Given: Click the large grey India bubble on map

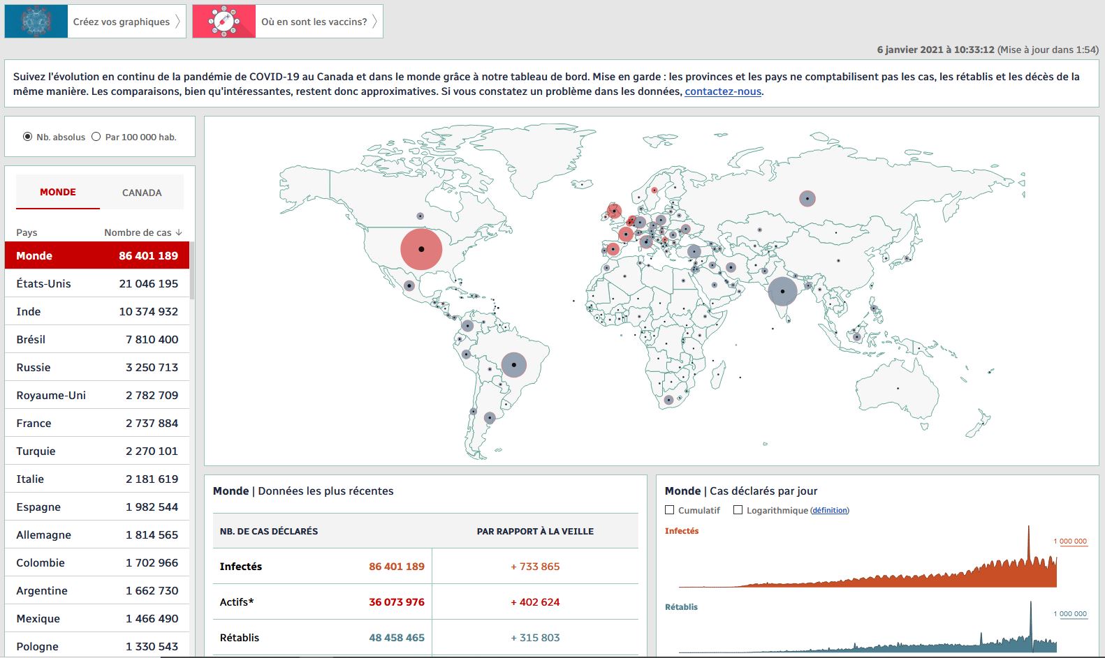Looking at the screenshot, I should (x=782, y=291).
